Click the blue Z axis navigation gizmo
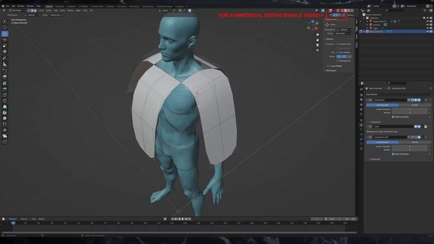This screenshot has width=434, height=244. tap(313, 21)
